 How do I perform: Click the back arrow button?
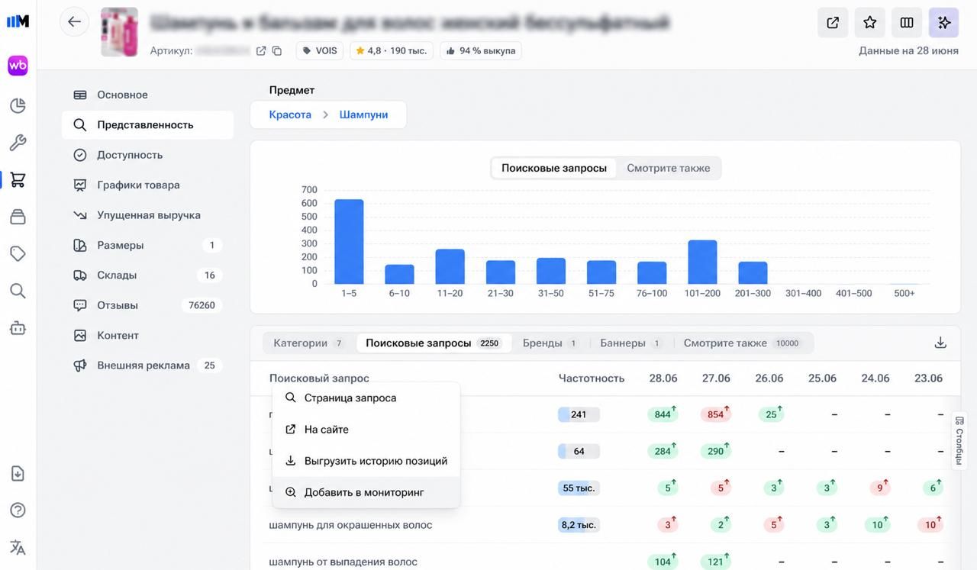pyautogui.click(x=74, y=22)
